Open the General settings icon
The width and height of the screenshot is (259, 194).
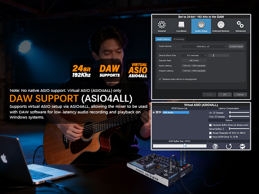click(162, 25)
